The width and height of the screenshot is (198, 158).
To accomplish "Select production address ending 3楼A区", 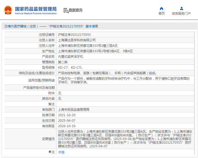I will point(95,51).
